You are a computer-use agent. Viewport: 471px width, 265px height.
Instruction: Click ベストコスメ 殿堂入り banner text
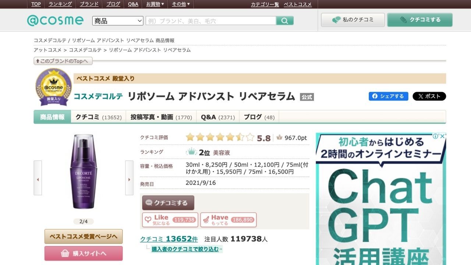click(x=106, y=78)
